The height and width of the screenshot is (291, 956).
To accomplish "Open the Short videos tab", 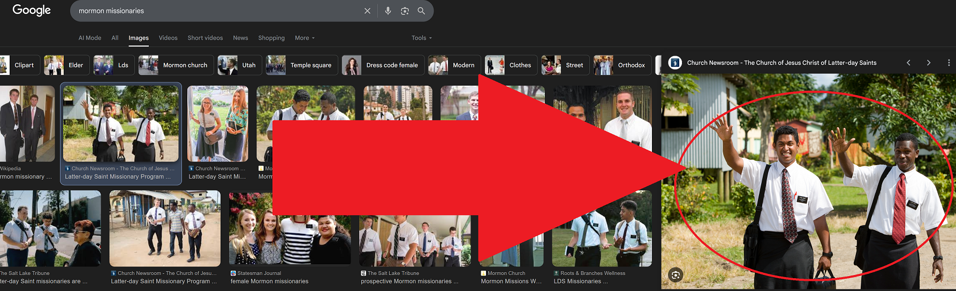I will click(205, 38).
